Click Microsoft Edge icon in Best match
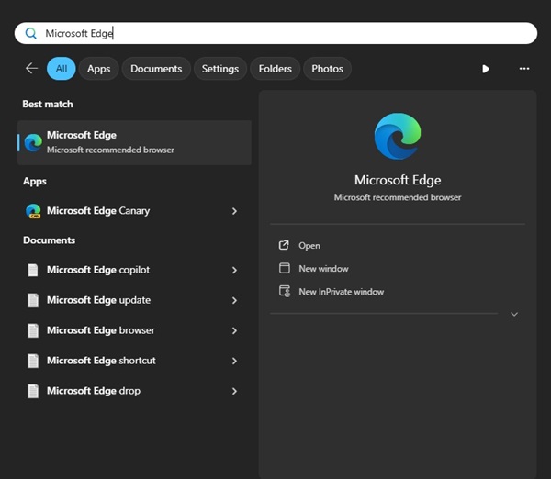551x479 pixels. (33, 142)
